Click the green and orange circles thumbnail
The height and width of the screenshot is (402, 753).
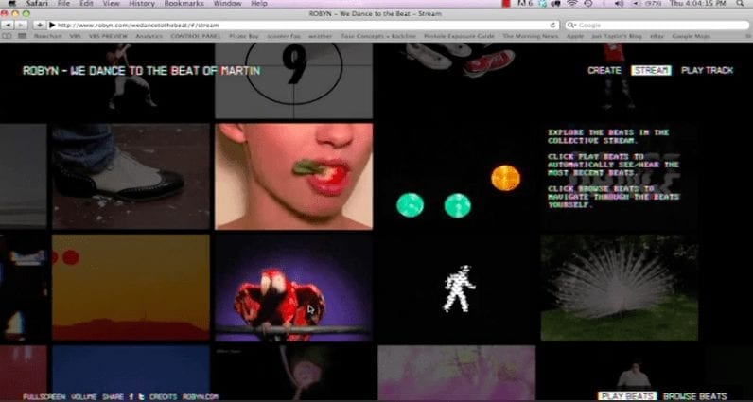pos(457,176)
